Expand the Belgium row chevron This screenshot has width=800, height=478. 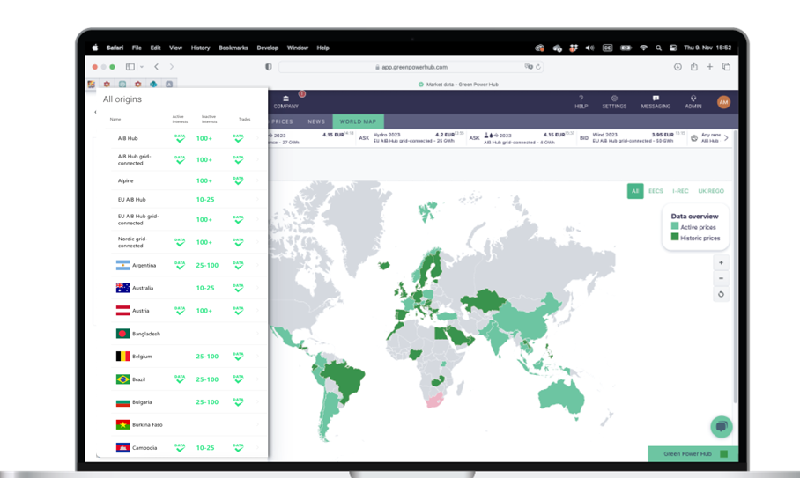coord(257,357)
